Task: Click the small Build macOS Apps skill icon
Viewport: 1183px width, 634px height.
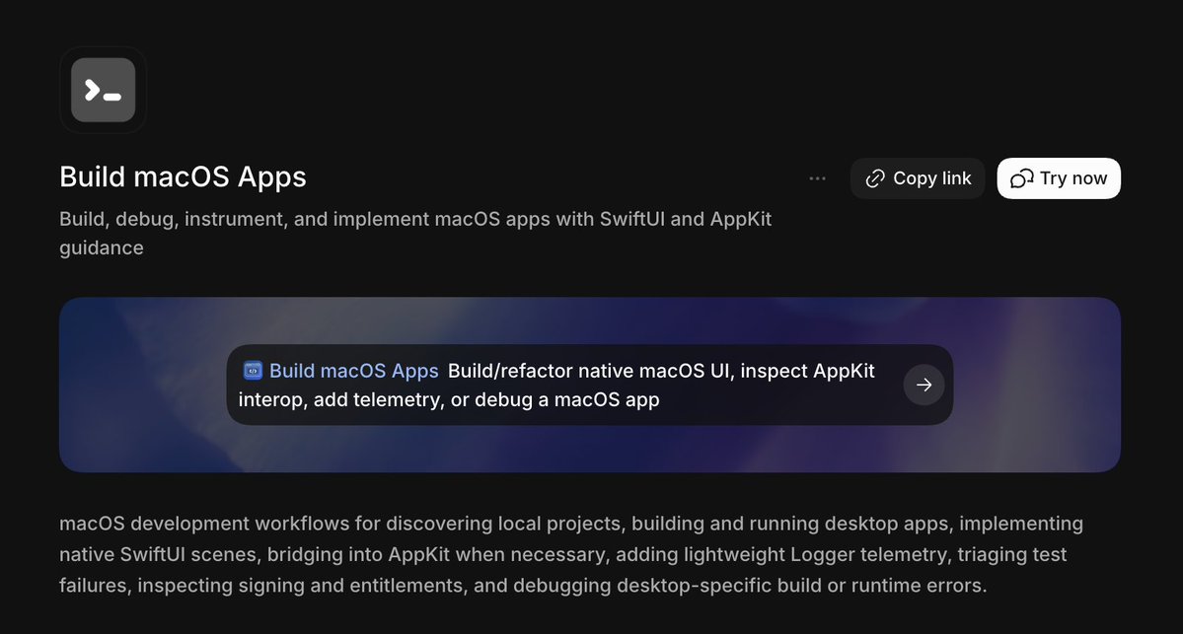Action: 252,370
